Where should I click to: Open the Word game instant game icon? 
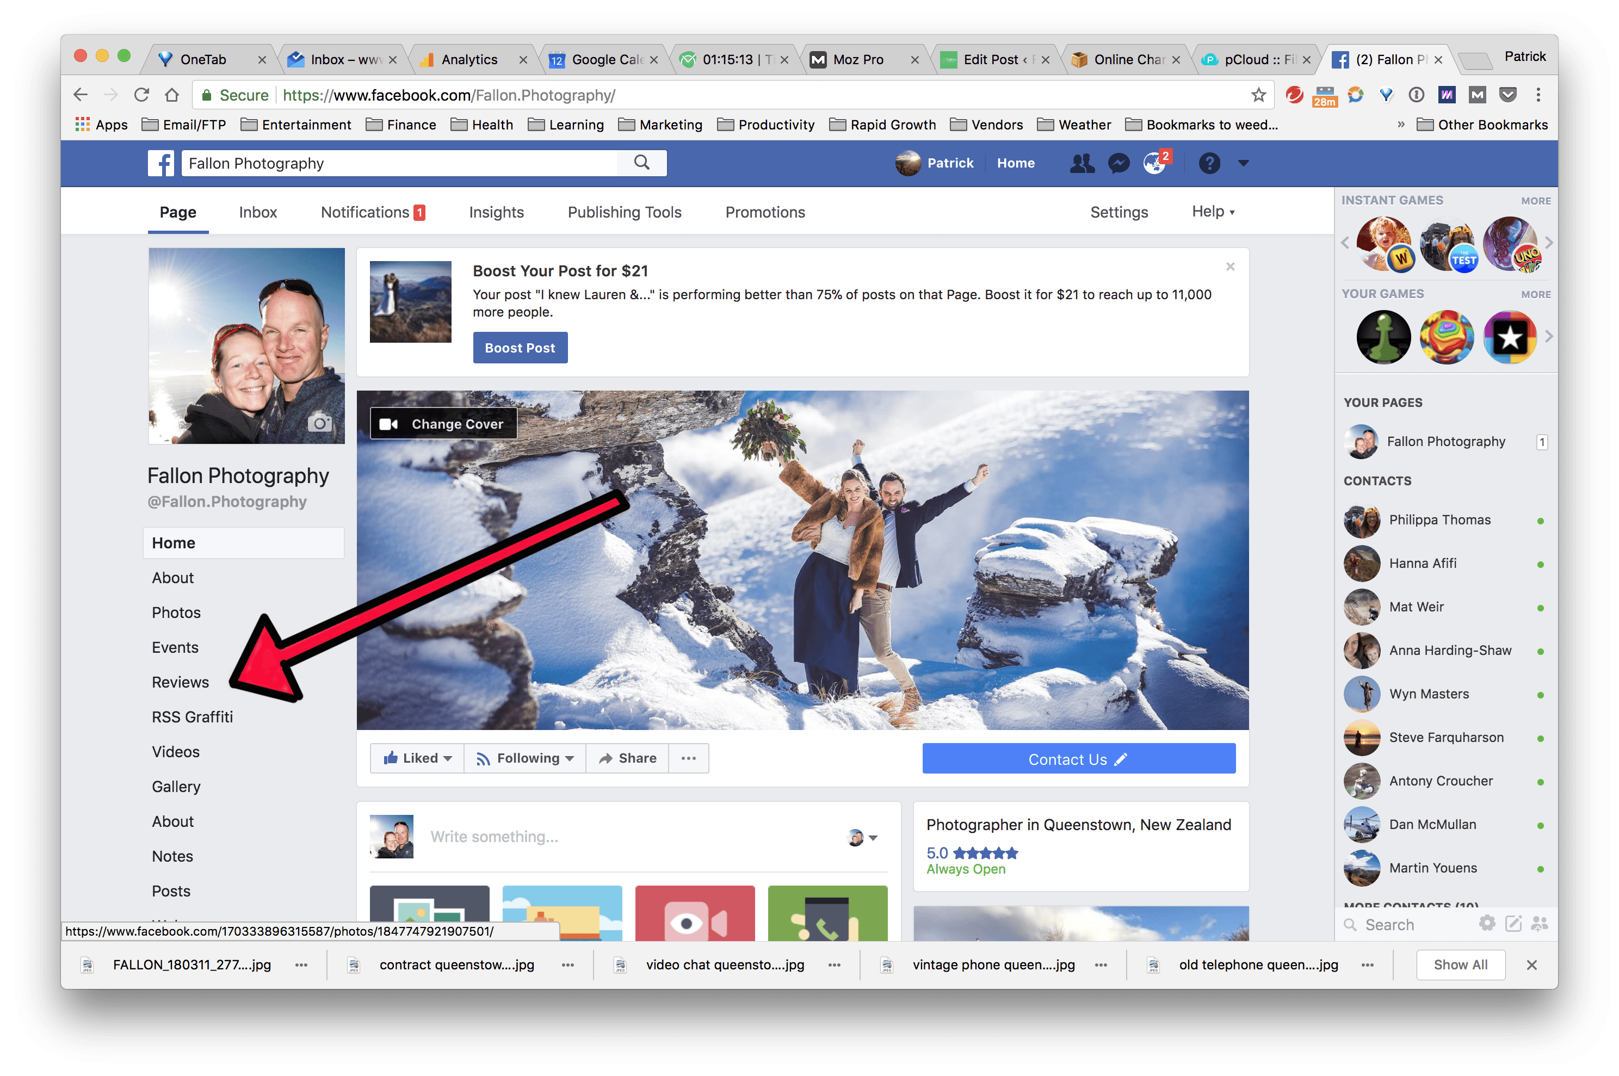pos(1385,244)
